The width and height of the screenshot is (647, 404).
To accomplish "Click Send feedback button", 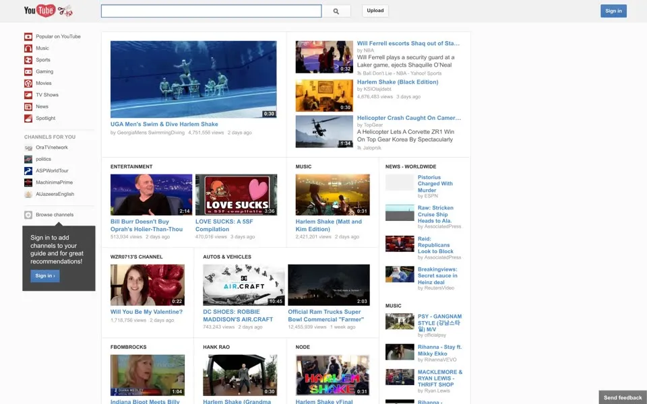I will (623, 397).
